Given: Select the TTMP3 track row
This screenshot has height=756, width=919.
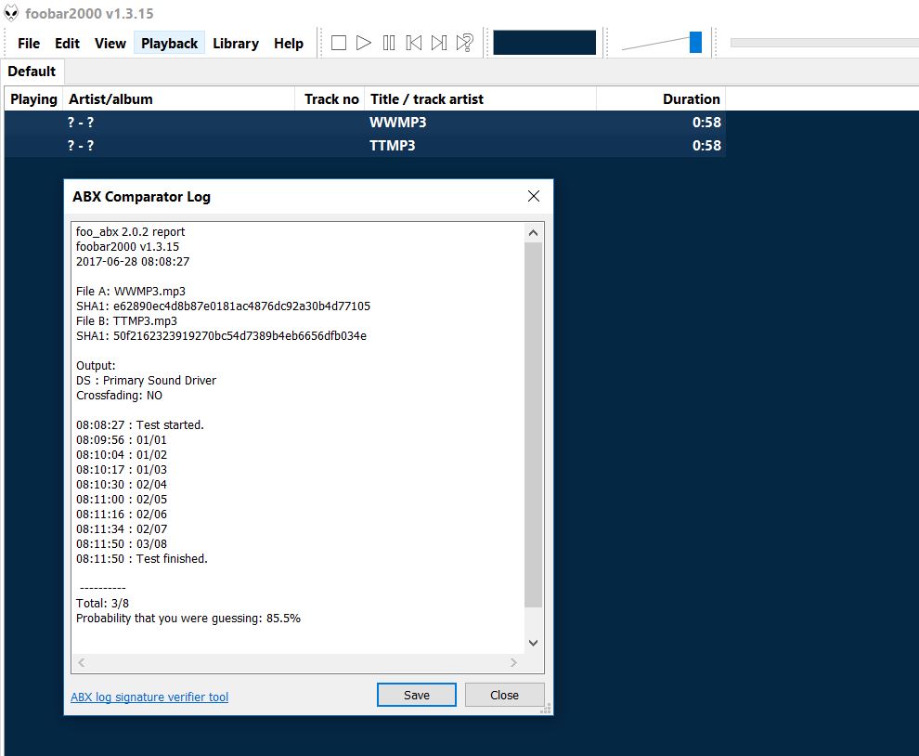Looking at the screenshot, I should 365,146.
